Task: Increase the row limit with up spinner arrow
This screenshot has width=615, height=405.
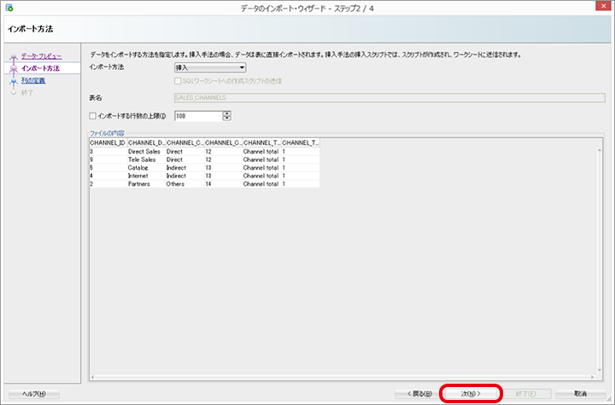Action: tap(227, 113)
